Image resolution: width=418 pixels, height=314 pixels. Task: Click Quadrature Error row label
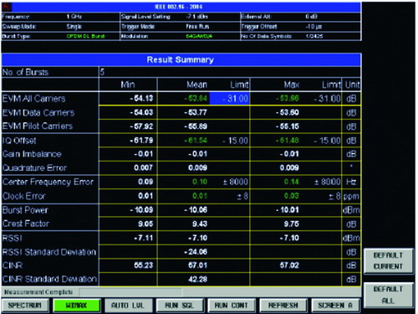tap(34, 167)
